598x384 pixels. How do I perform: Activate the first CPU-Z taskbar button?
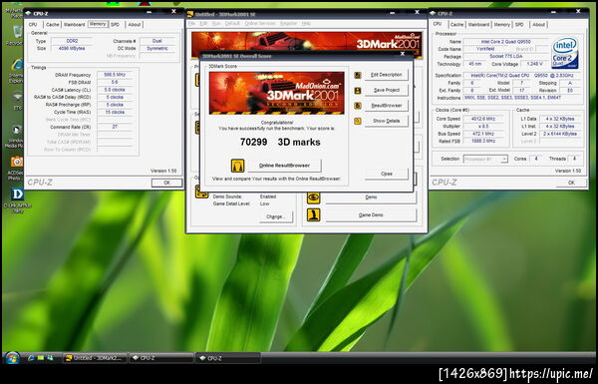[160, 358]
